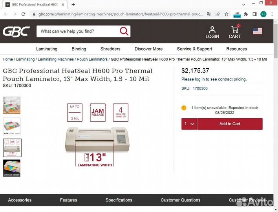278x212 pixels.
Task: Open the Discover More menu
Action: [148, 49]
